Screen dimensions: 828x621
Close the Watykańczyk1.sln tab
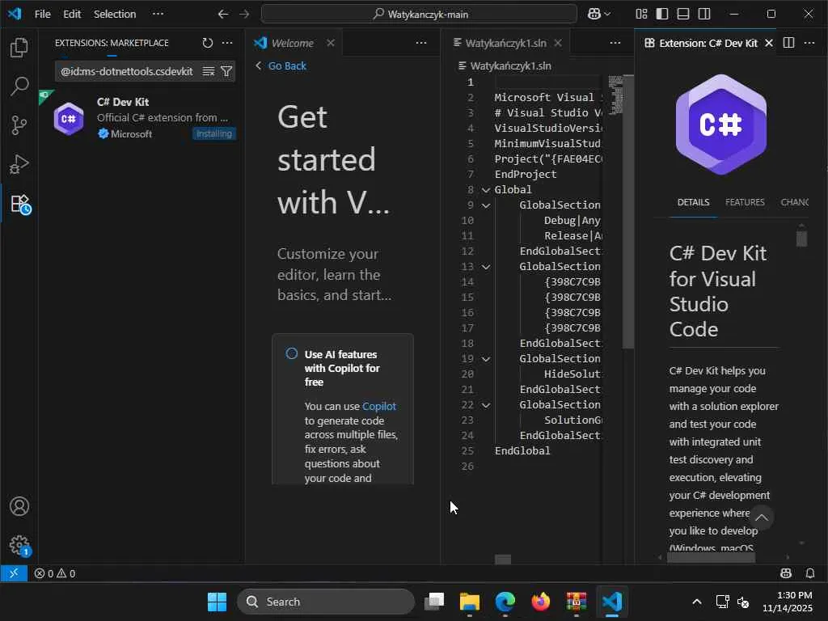(x=558, y=43)
